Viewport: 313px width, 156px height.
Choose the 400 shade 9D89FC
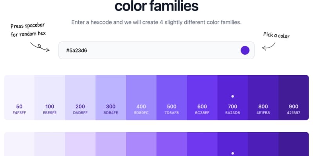click(141, 97)
